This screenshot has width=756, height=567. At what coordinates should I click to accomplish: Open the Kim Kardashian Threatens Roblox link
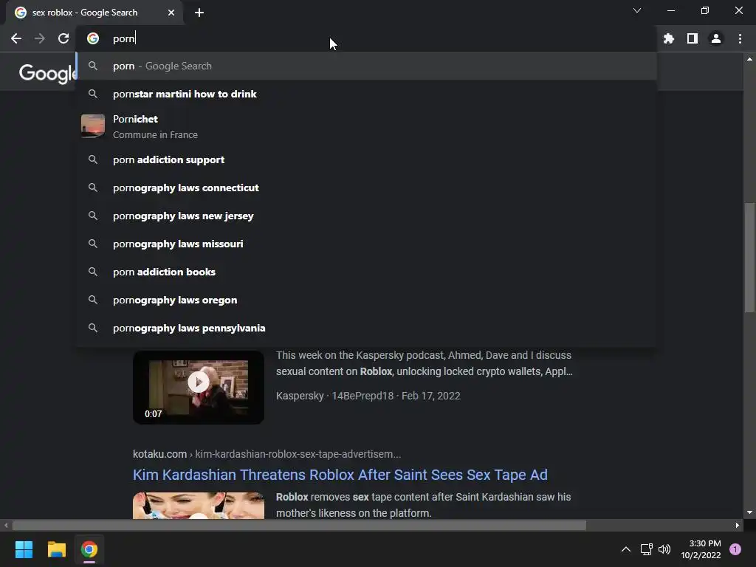pyautogui.click(x=340, y=475)
